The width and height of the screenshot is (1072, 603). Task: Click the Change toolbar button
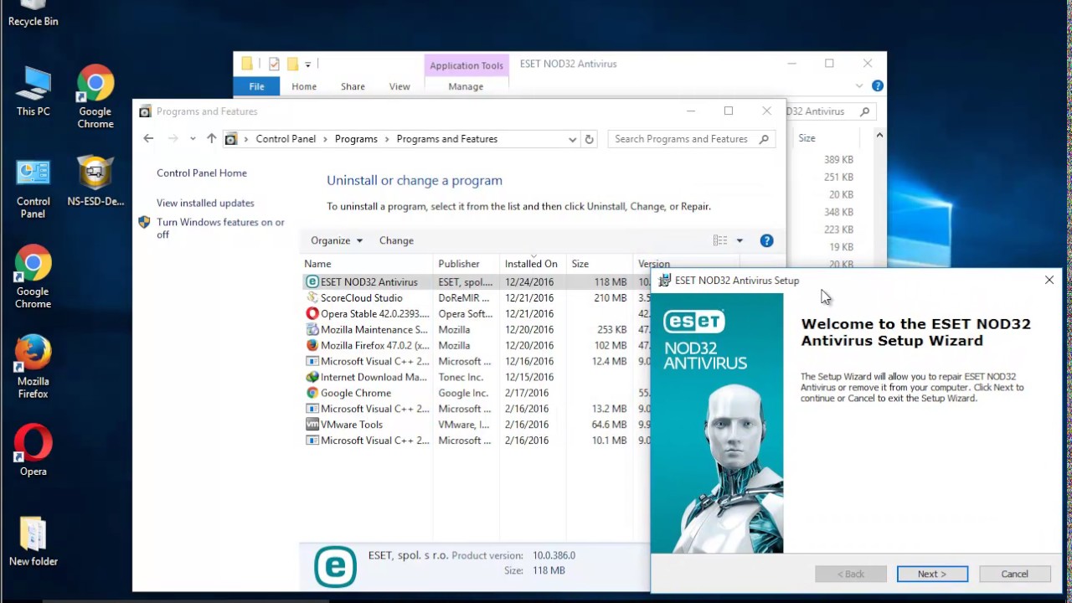396,240
